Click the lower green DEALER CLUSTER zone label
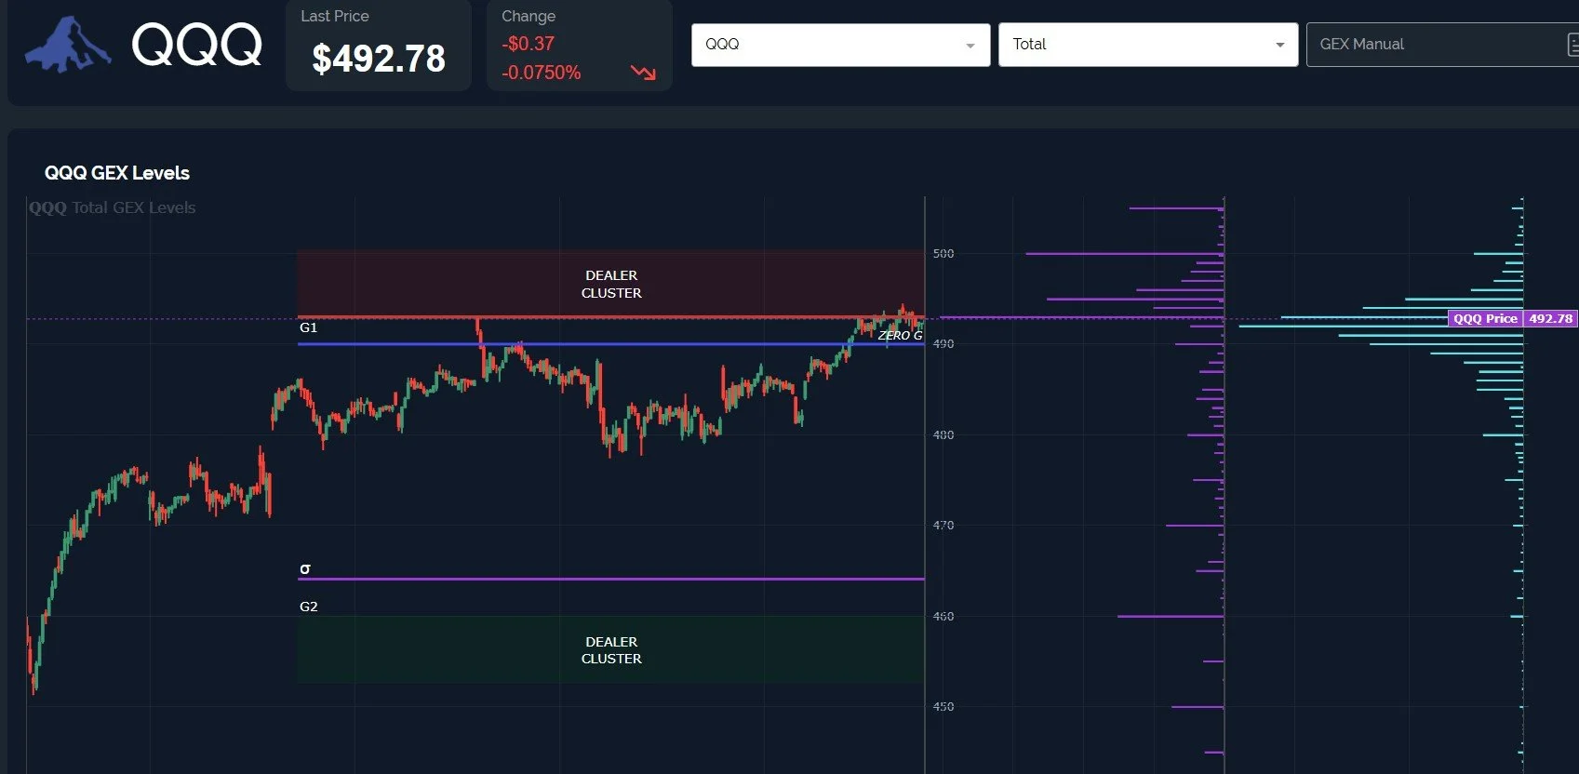Image resolution: width=1579 pixels, height=774 pixels. coord(611,650)
